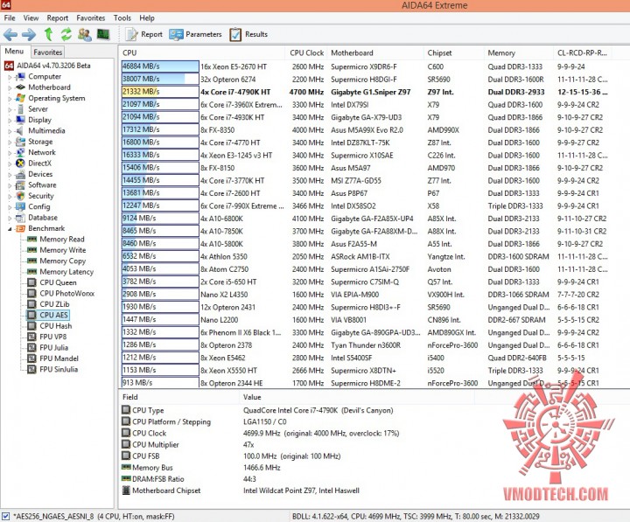Select the 21332 MB/s result bar
Screen dimensions: 630x522
pyautogui.click(x=160, y=92)
